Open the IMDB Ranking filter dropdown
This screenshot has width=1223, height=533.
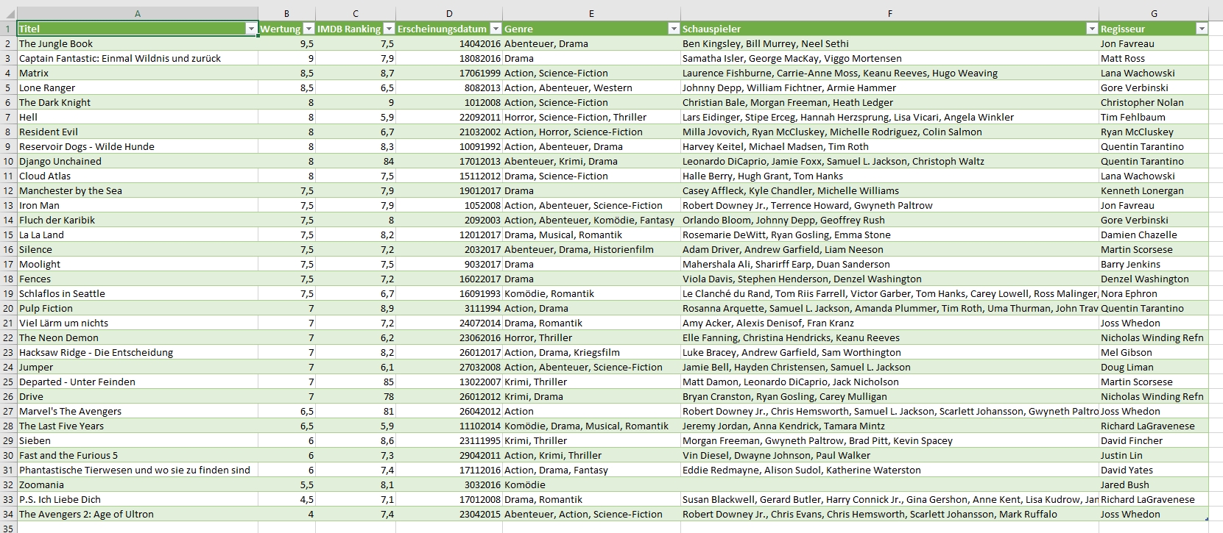(x=388, y=29)
